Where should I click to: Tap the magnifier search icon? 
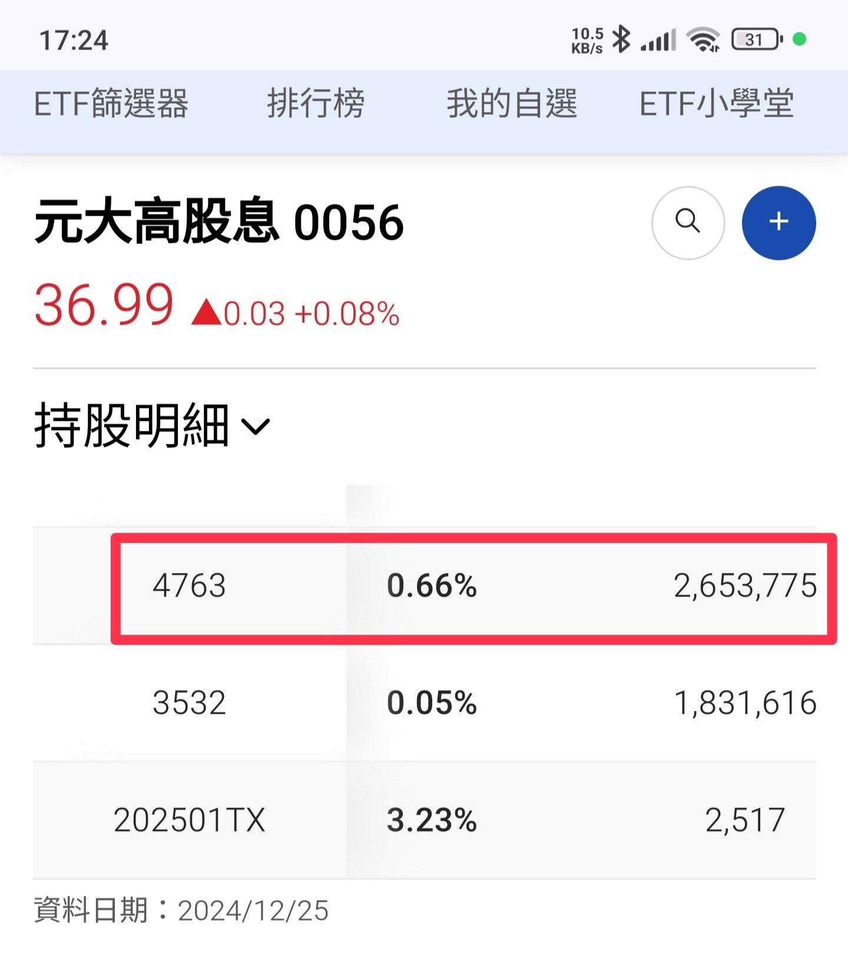[x=688, y=222]
